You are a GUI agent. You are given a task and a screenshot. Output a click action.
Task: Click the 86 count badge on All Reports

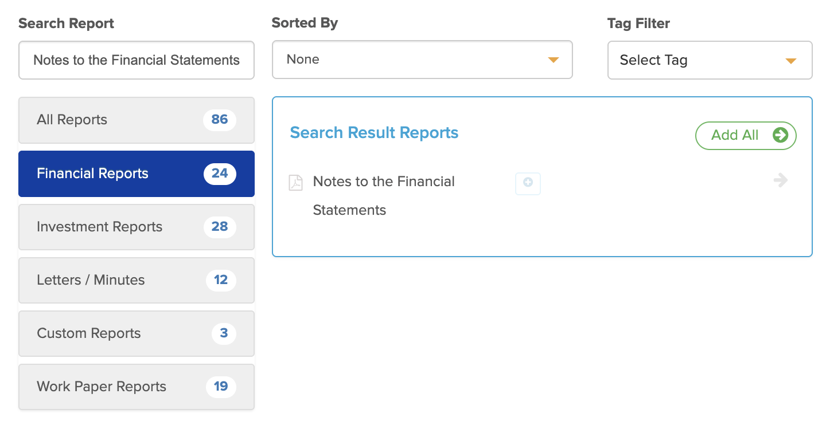point(220,120)
